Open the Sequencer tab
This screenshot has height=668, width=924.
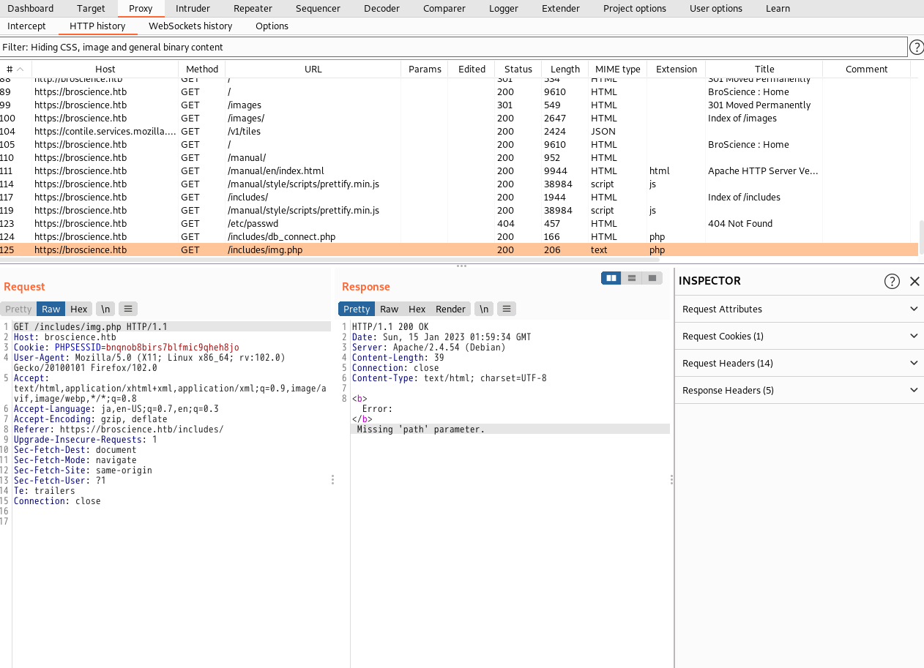(x=318, y=8)
